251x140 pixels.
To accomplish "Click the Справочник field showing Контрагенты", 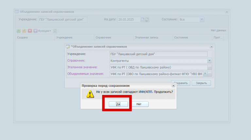I will [x=159, y=61].
